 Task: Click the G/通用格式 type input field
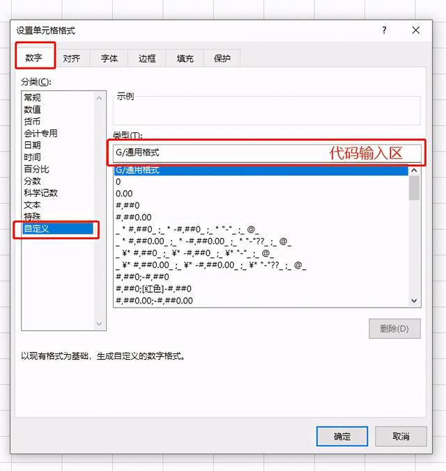[267, 153]
